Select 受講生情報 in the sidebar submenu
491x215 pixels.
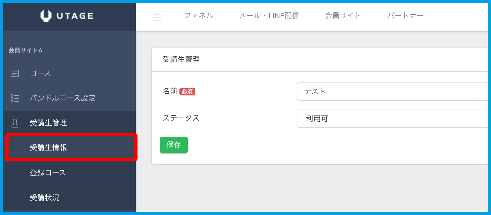click(48, 148)
